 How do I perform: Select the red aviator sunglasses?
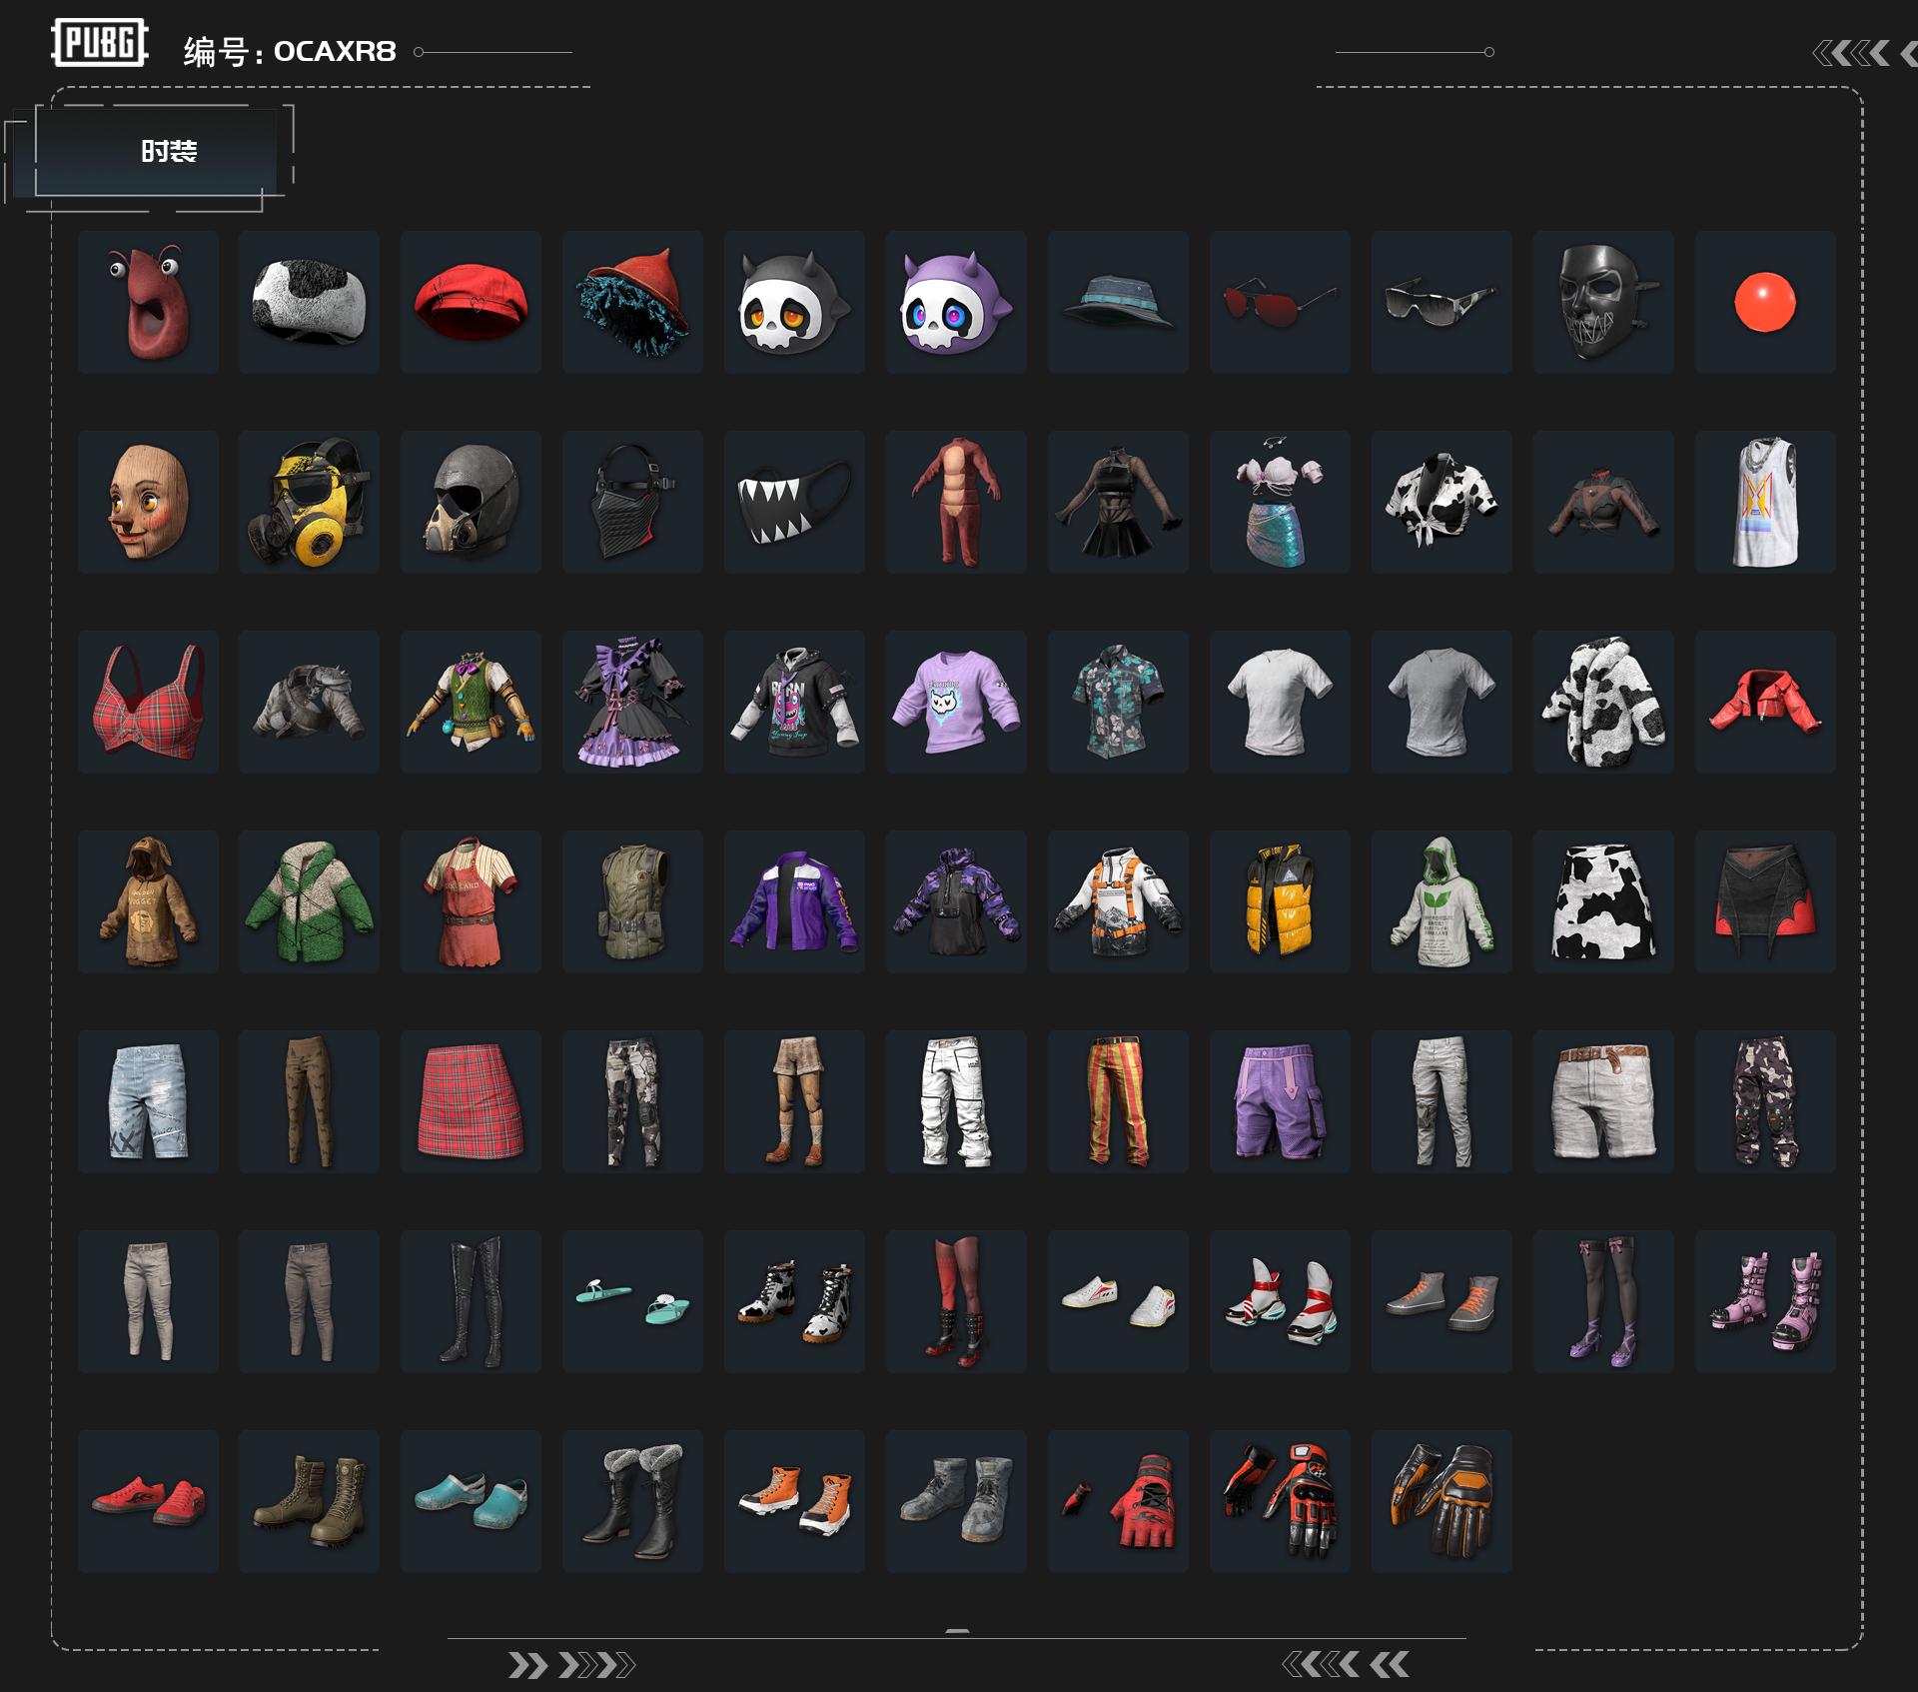(1280, 302)
